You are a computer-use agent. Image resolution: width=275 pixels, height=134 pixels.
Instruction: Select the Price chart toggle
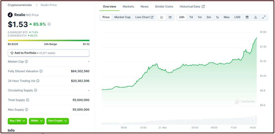click(106, 17)
